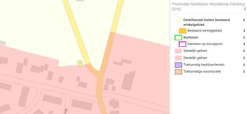The image size is (247, 114).
Task: Show info for first Stedelijk gebied entry
Action: (x=244, y=51)
